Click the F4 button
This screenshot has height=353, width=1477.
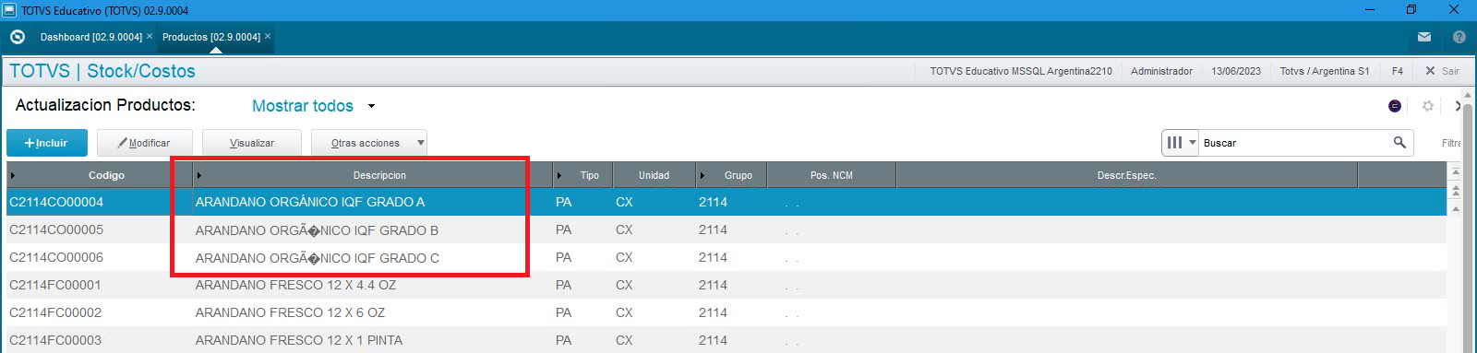1398,71
